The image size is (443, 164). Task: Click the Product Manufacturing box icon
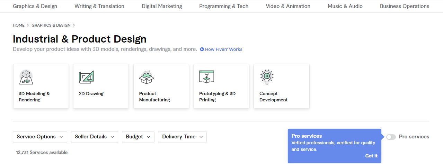click(147, 77)
